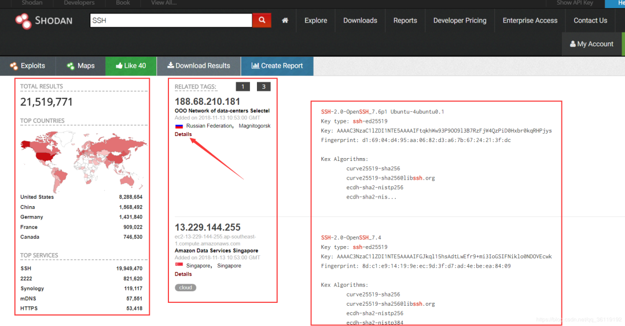The image size is (625, 326).
Task: Open My Account
Action: (x=592, y=44)
